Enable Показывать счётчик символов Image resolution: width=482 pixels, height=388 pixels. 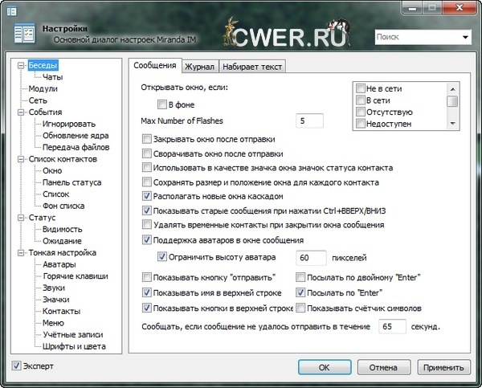[x=300, y=308]
